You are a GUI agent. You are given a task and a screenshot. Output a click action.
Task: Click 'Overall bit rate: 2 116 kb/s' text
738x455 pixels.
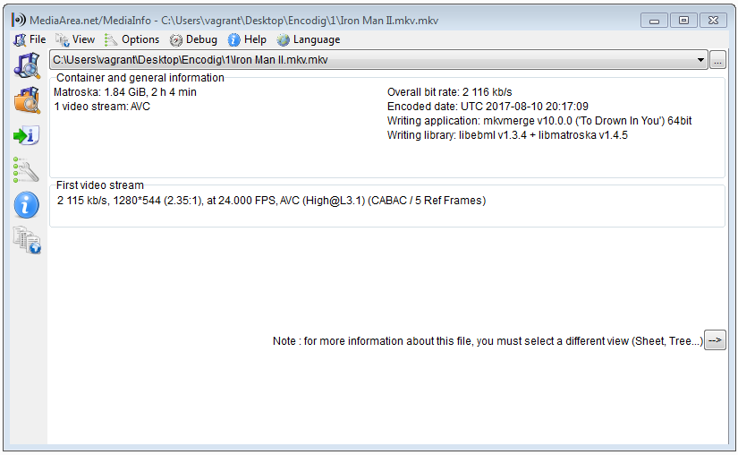(x=449, y=92)
